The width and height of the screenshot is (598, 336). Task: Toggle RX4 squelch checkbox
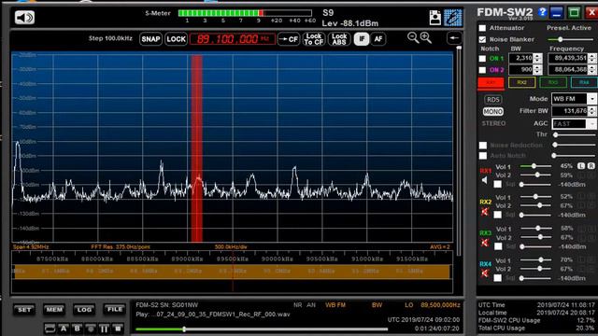pos(498,278)
